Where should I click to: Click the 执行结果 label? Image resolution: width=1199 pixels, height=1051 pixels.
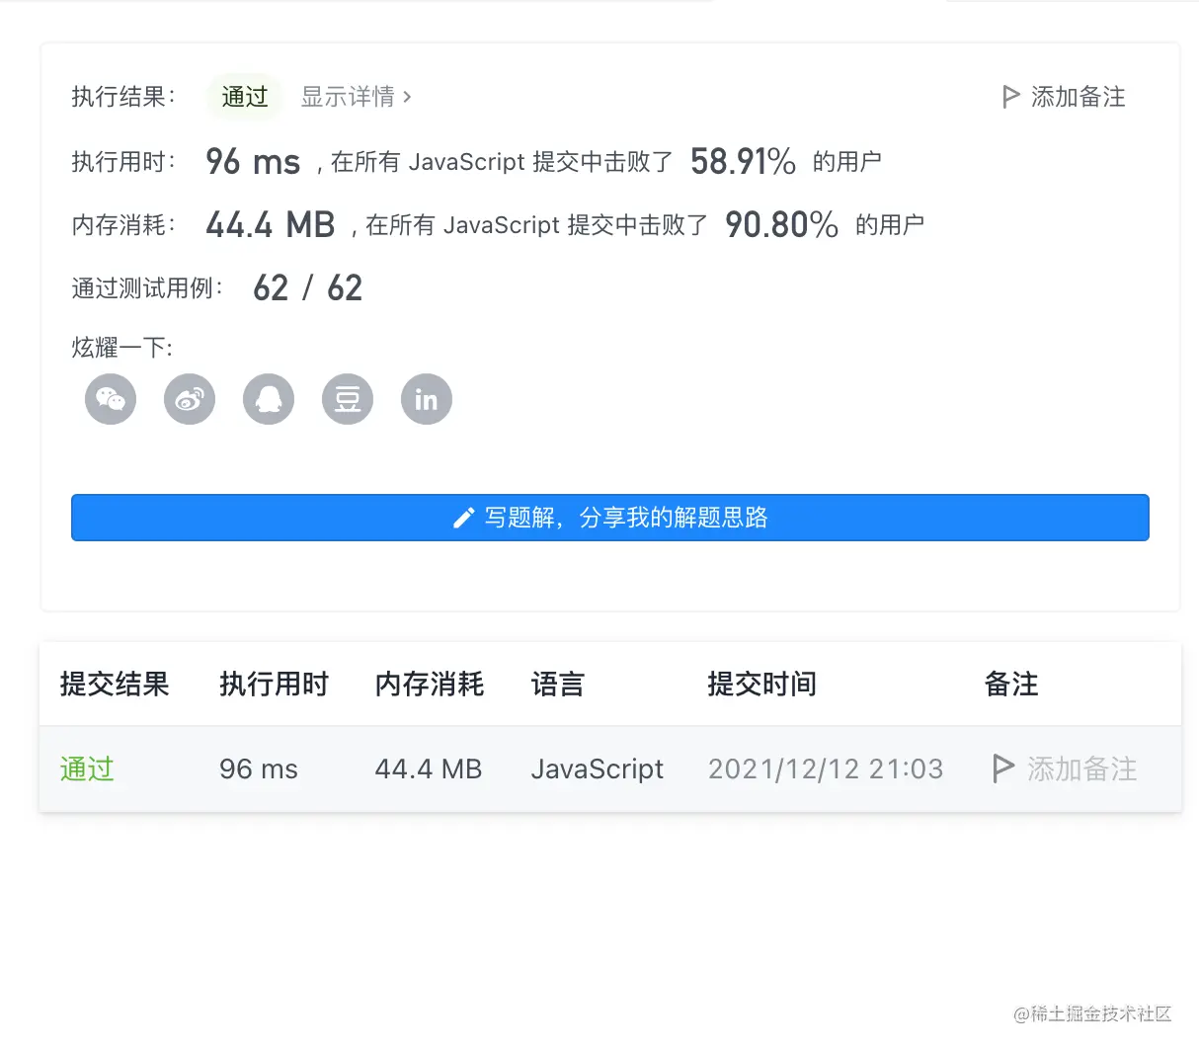click(123, 97)
